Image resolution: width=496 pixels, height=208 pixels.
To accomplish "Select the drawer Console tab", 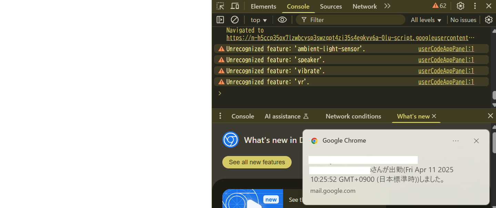I will click(243, 116).
